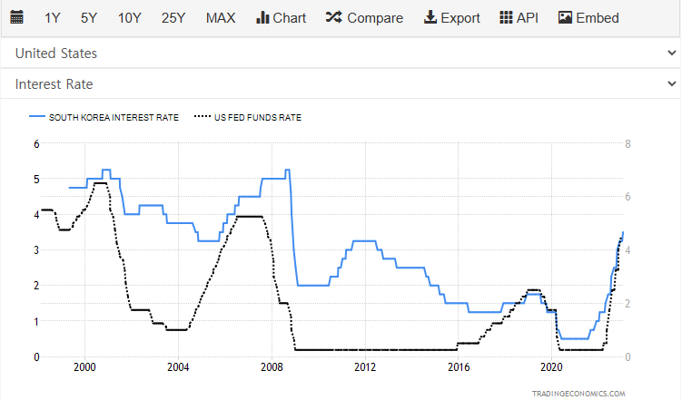This screenshot has width=682, height=400.
Task: Select the MAX time range
Action: (x=221, y=18)
